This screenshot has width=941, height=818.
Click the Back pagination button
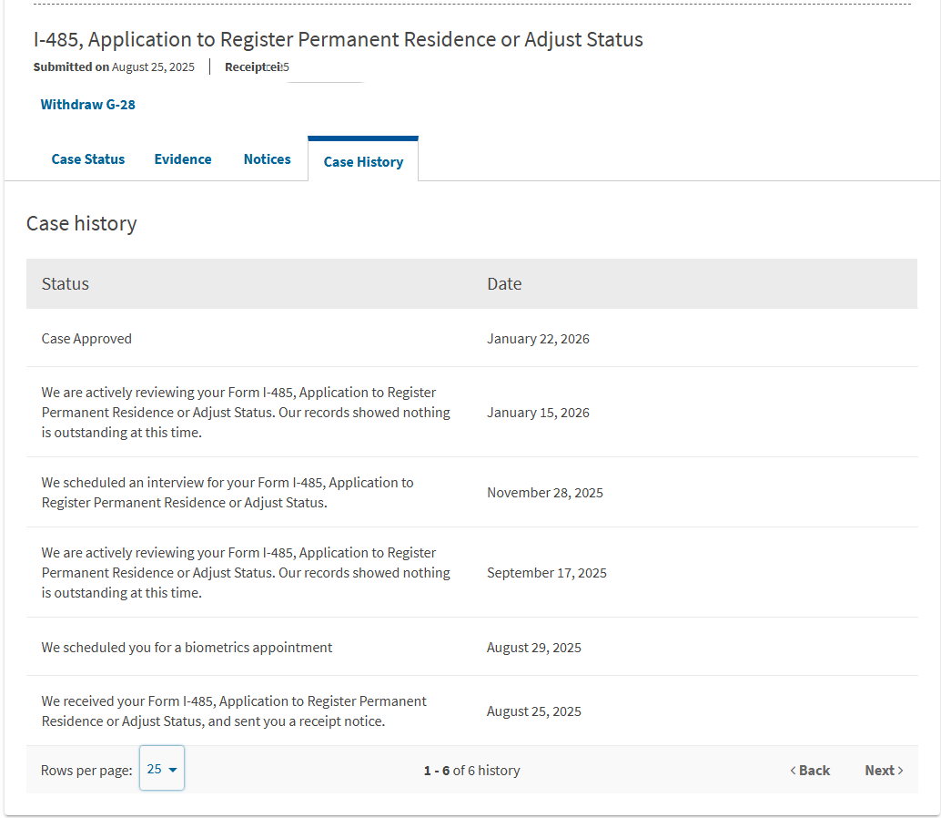(x=810, y=771)
